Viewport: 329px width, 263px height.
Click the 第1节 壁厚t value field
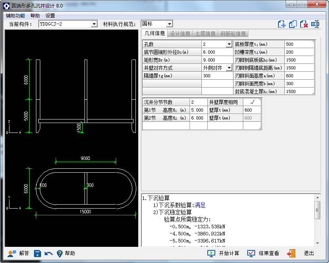coord(252,110)
